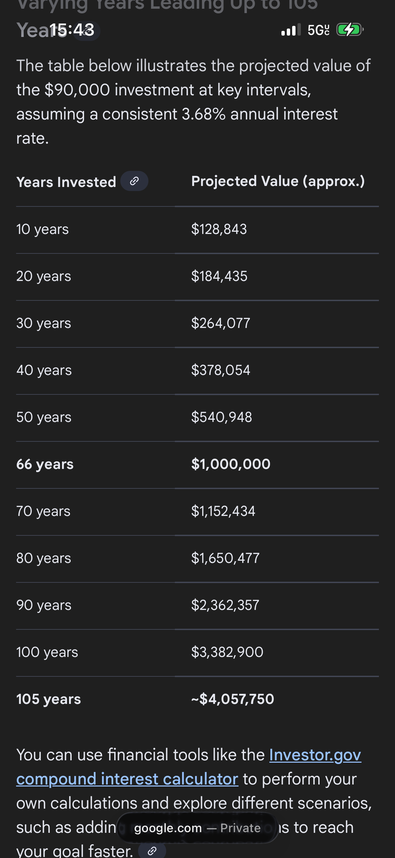Tap the cellular signal strength bars
Viewport: 395px width, 858px height.
(x=291, y=30)
